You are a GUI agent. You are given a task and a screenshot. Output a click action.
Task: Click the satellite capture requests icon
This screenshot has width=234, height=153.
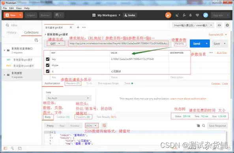pos(177,15)
